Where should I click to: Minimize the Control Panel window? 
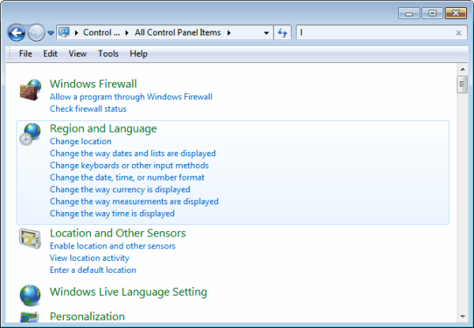coord(409,13)
